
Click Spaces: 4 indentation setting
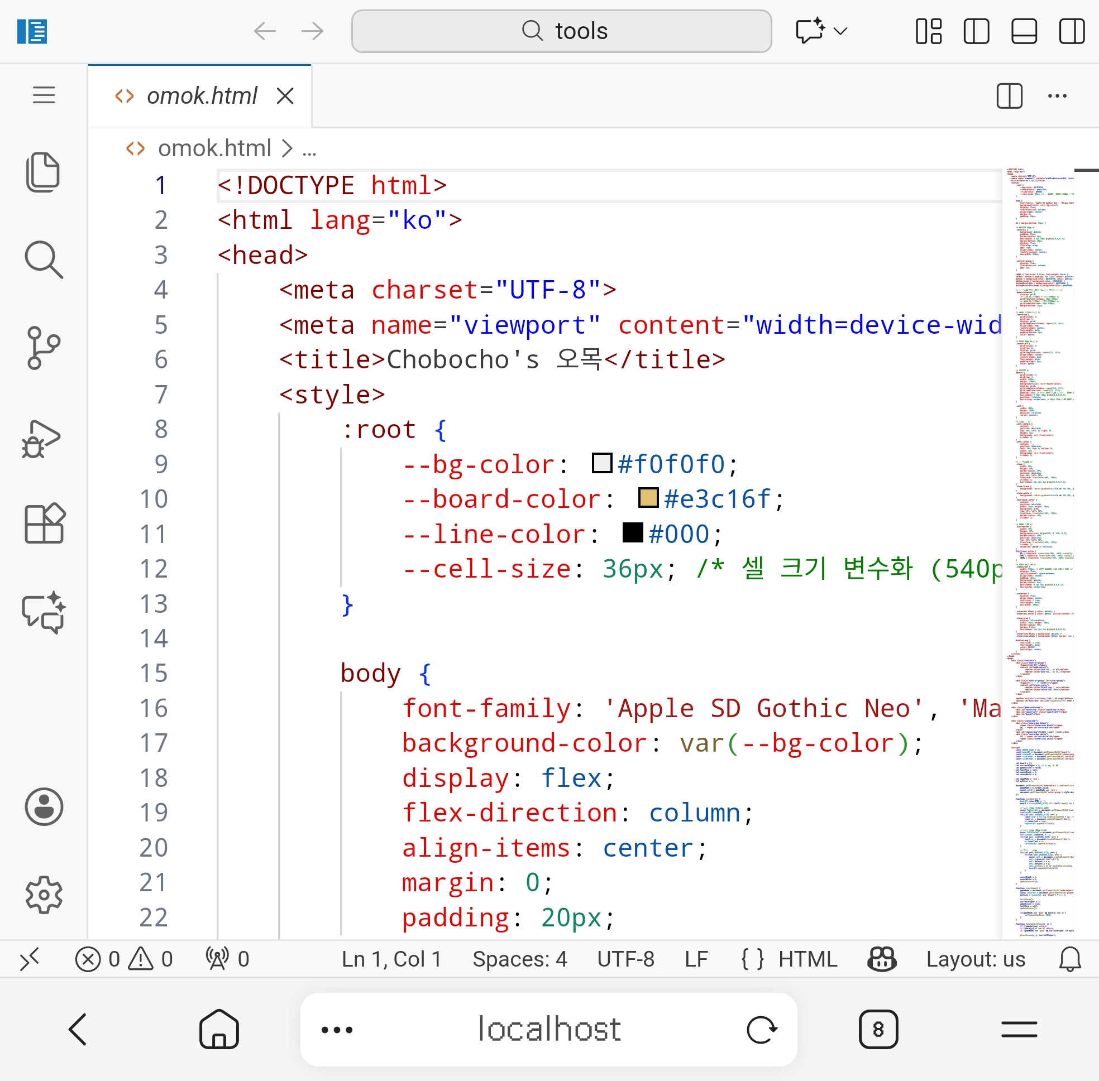point(519,959)
